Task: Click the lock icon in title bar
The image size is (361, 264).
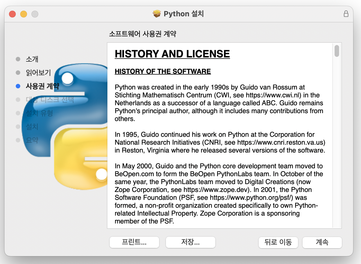Action: point(346,14)
